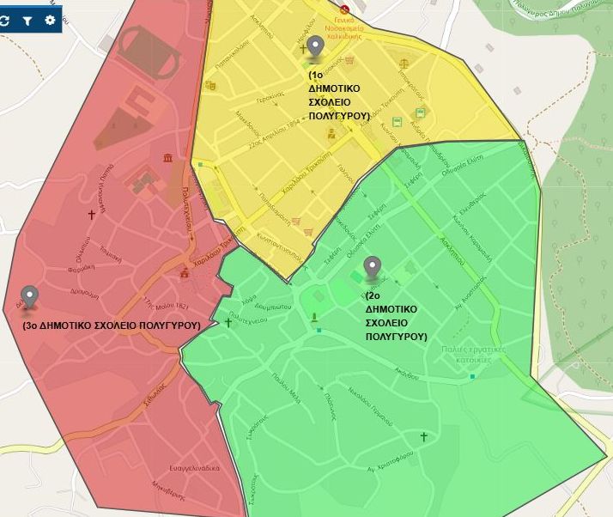Screen dimensions: 613x517
Task: Click the courthouse scales icon in yellow zone
Action: (404, 64)
